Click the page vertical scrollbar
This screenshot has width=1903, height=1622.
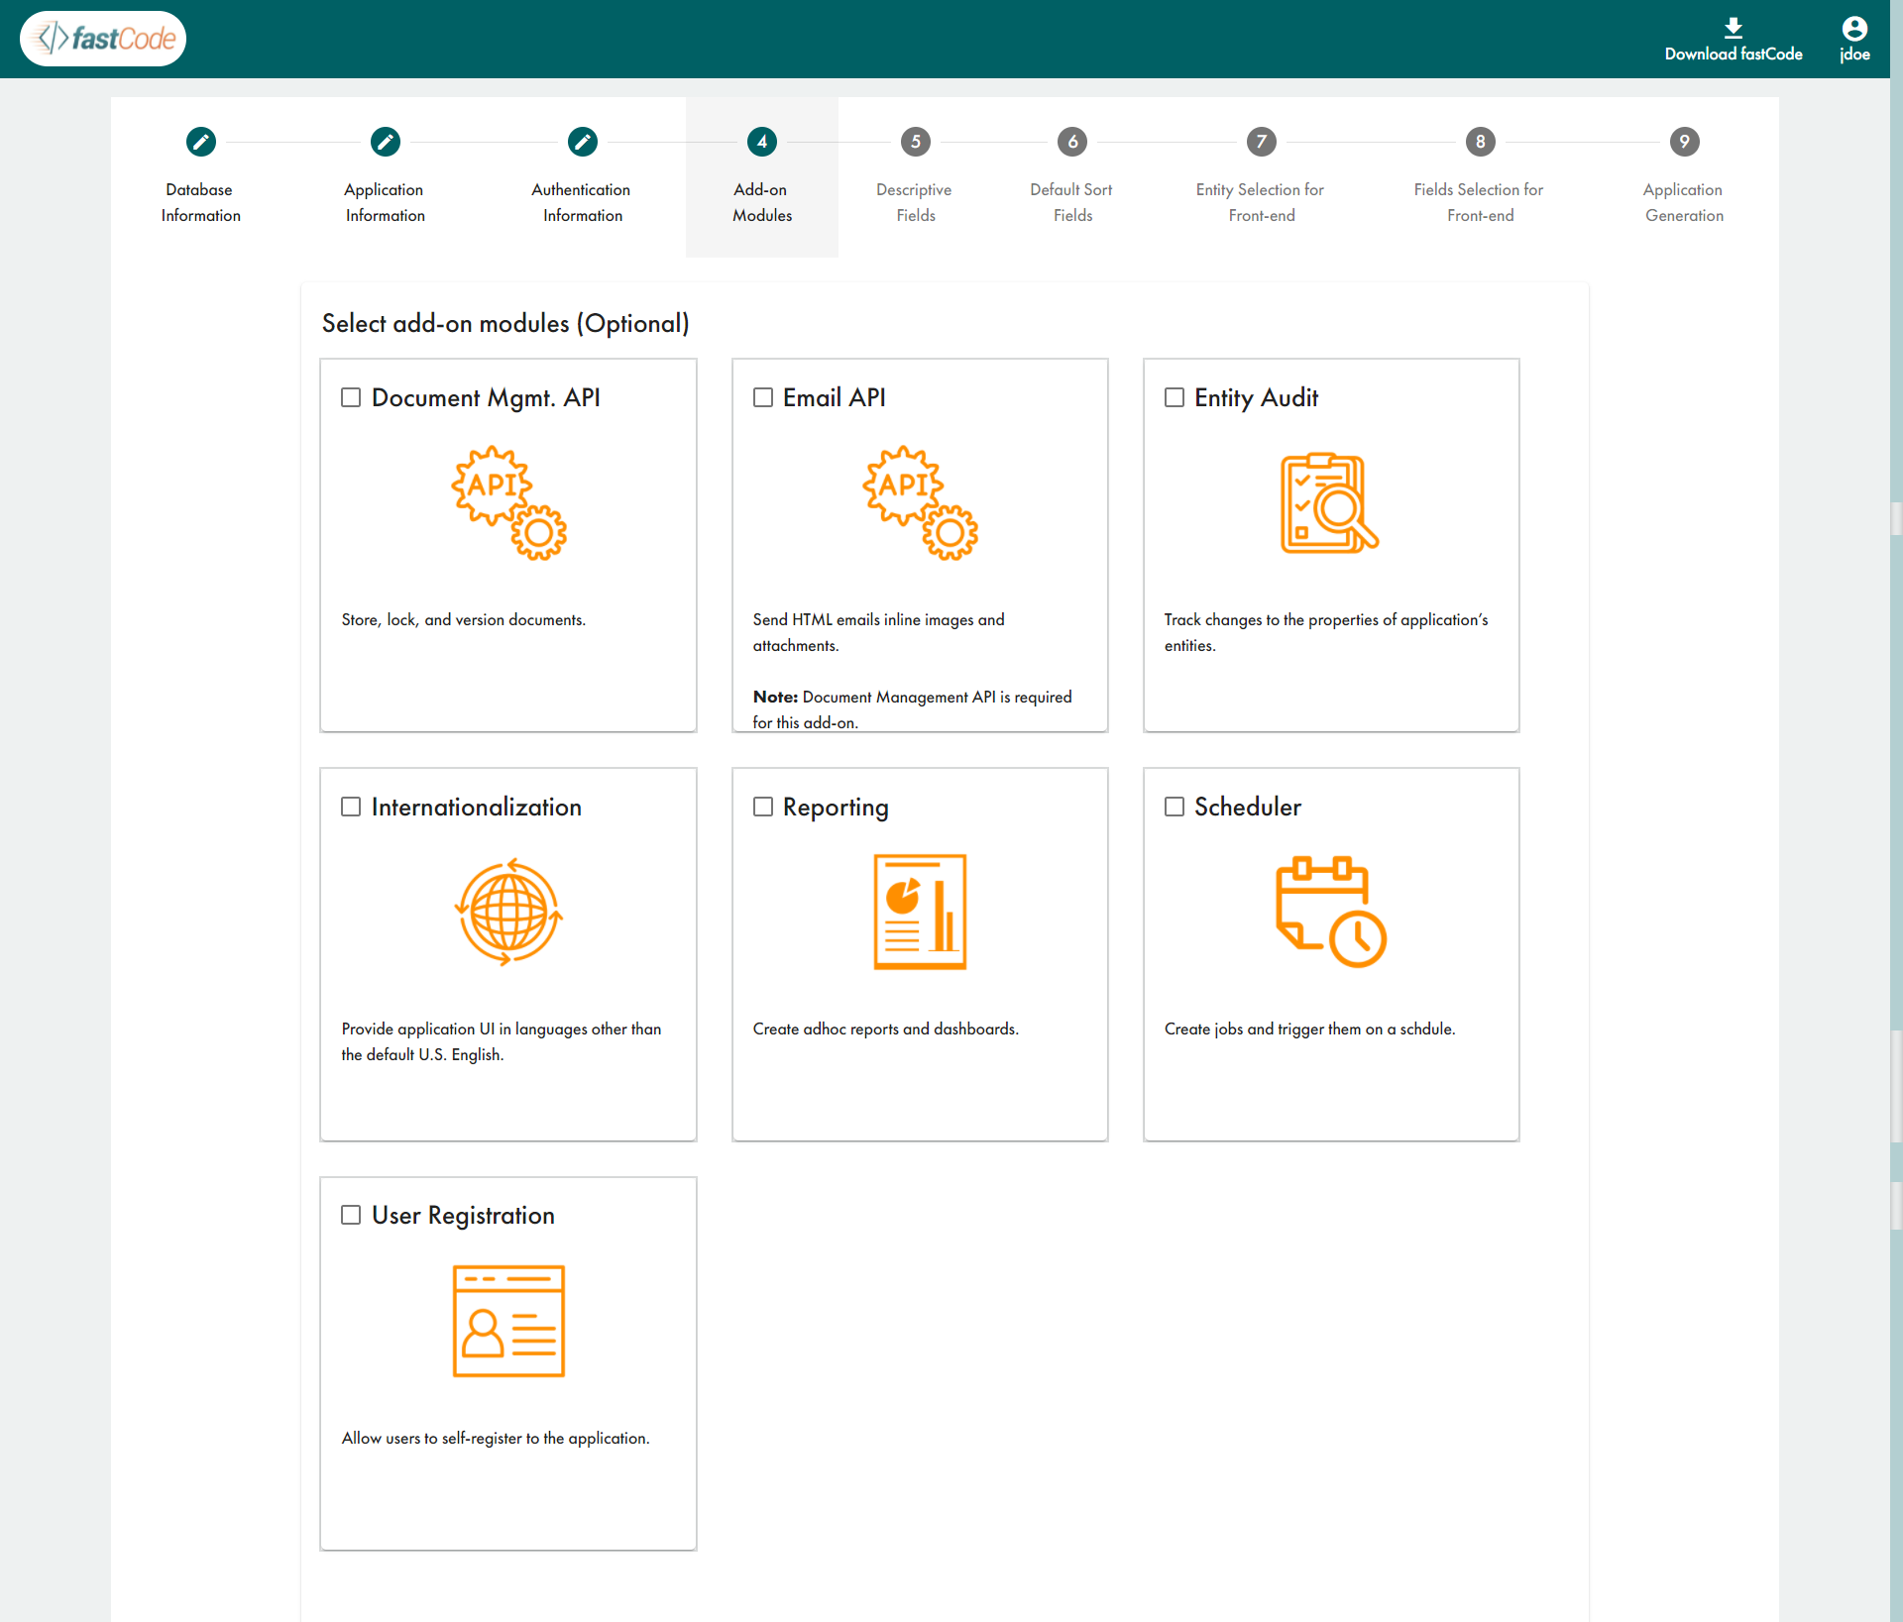coord(1896,811)
